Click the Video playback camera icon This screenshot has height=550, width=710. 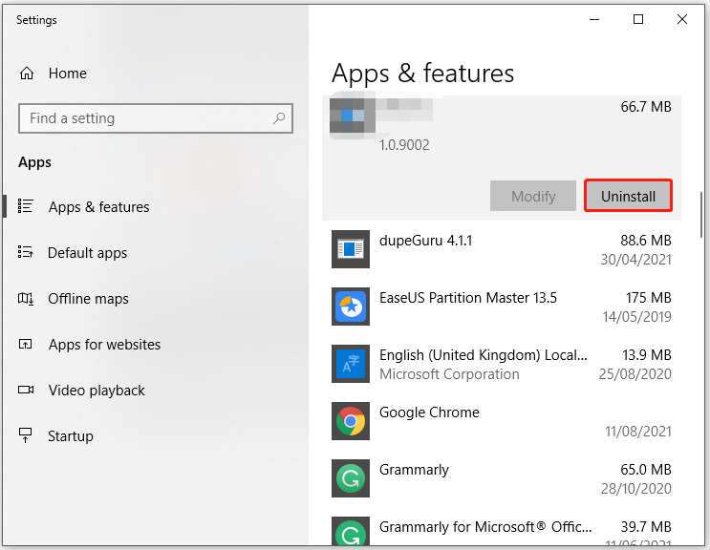click(26, 390)
